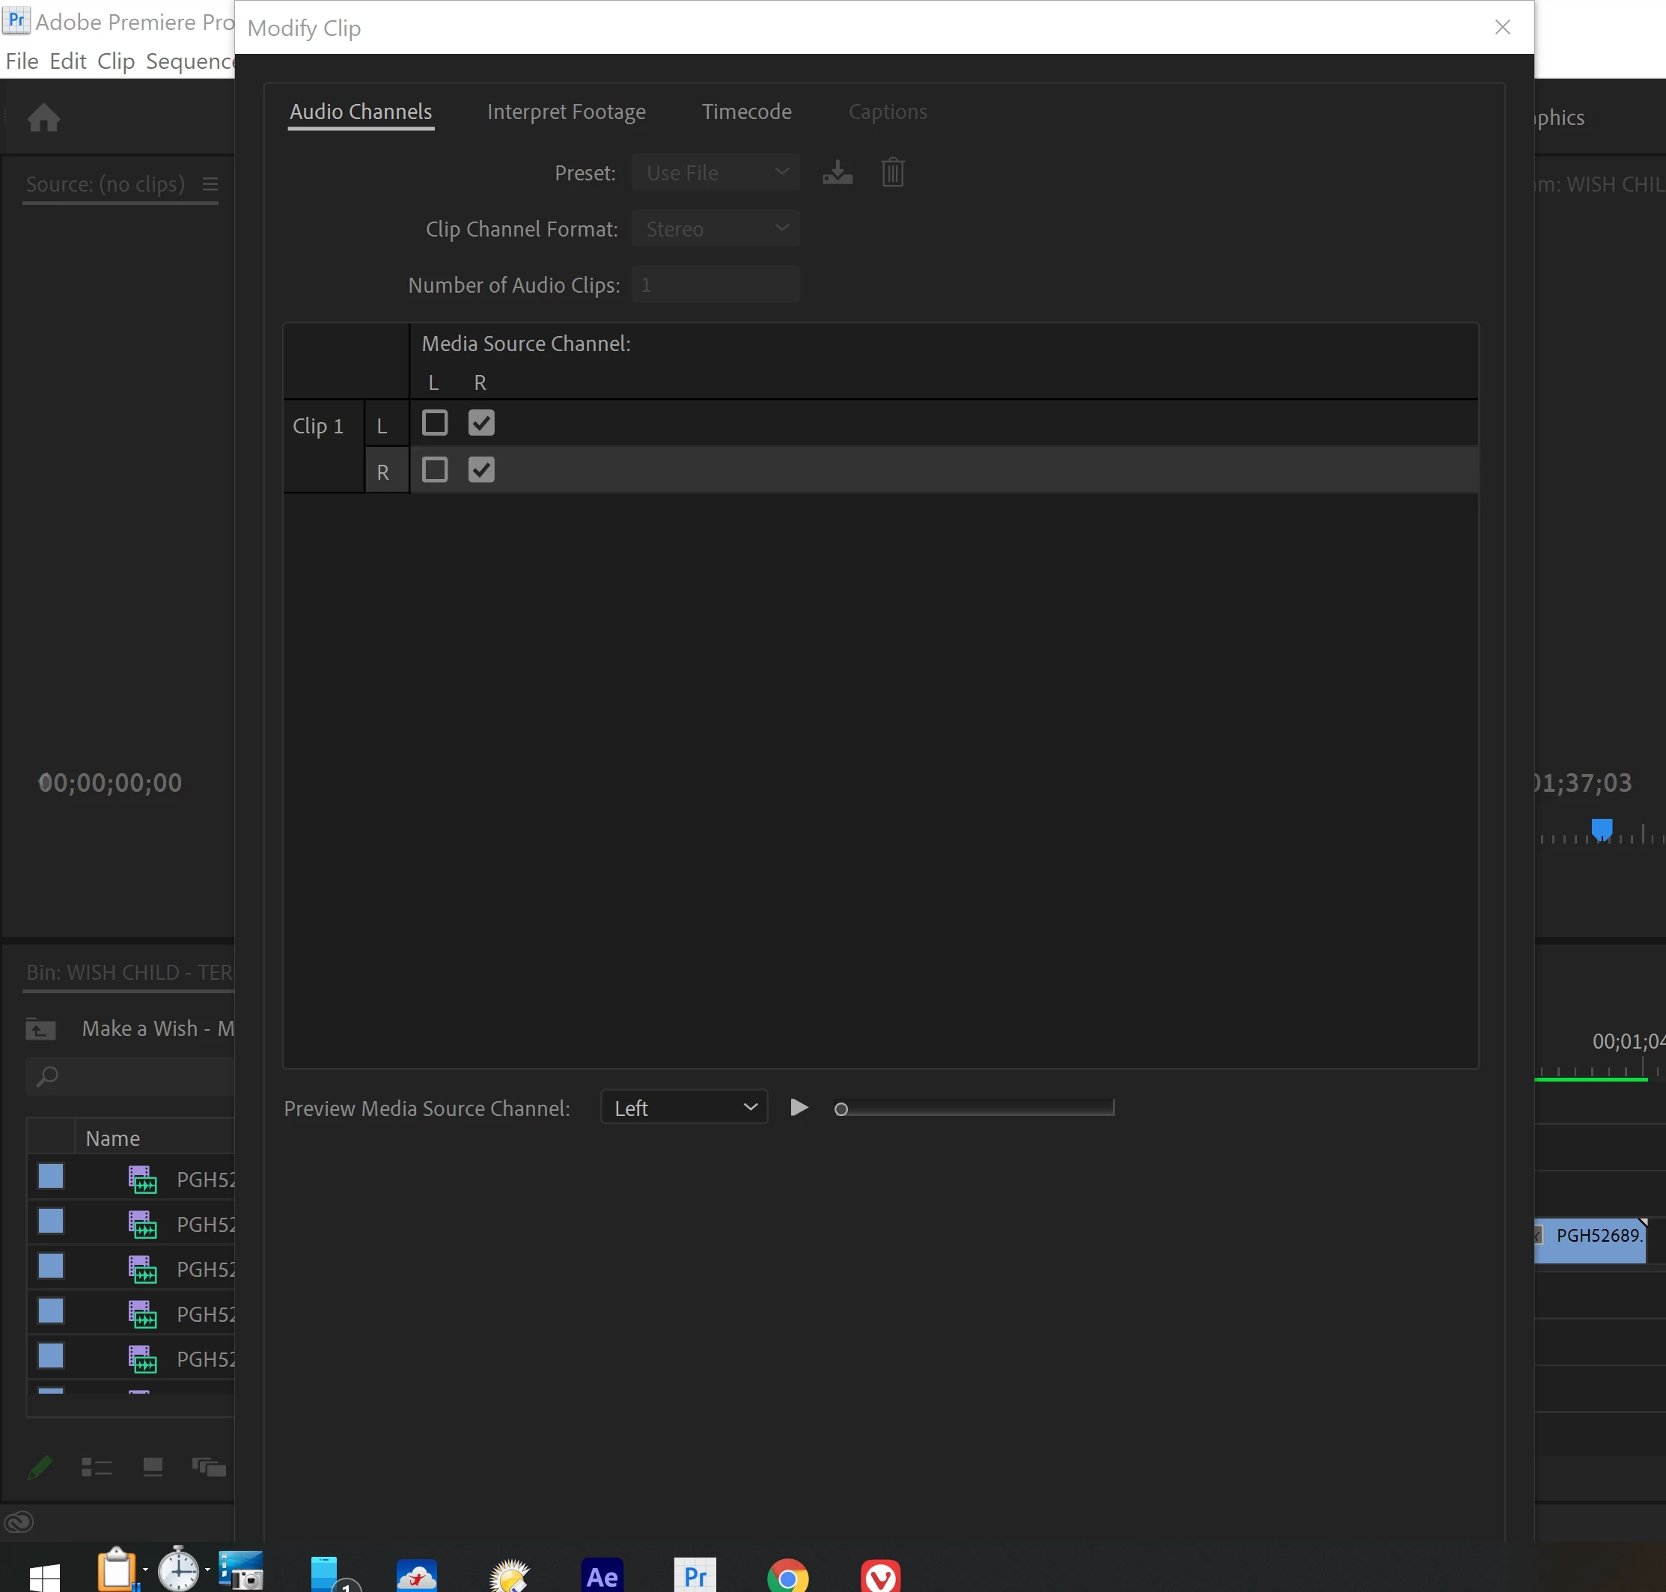
Task: Click the Creative Cloud status icon
Action: click(x=19, y=1522)
